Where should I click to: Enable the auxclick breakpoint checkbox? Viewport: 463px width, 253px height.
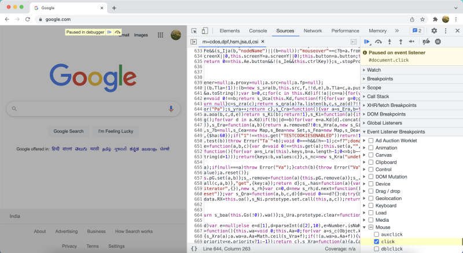pyautogui.click(x=377, y=235)
